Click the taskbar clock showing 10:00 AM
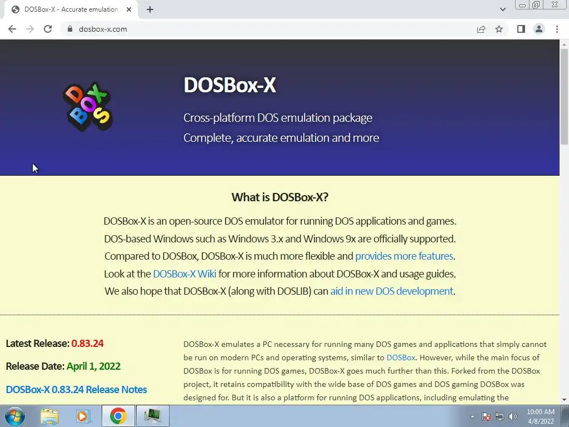 541,416
